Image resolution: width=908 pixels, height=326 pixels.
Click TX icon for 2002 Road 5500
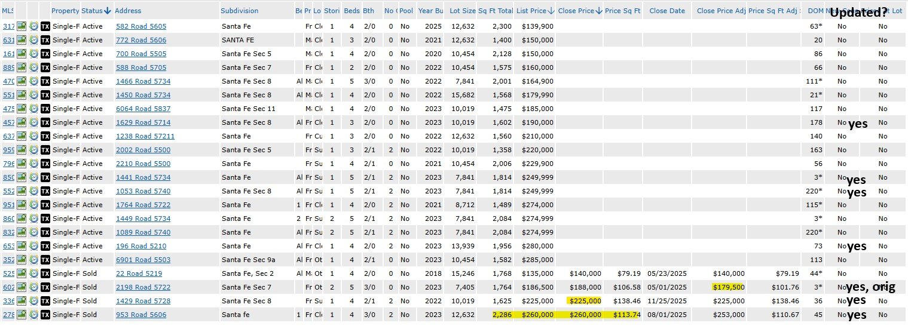(x=45, y=150)
